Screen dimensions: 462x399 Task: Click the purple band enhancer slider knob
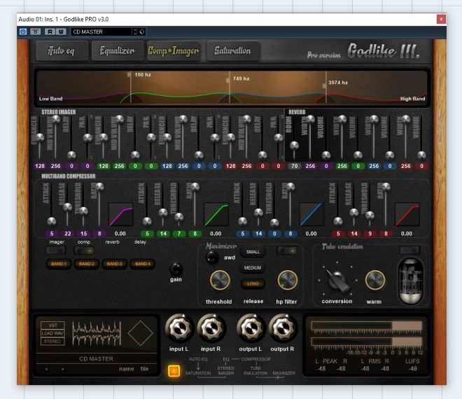tap(39, 137)
